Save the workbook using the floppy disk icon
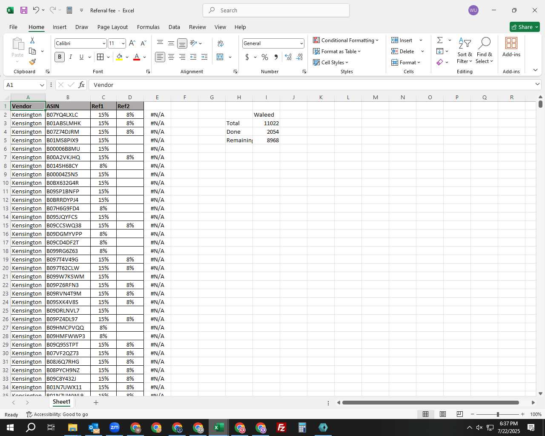The width and height of the screenshot is (545, 436). pos(24,10)
